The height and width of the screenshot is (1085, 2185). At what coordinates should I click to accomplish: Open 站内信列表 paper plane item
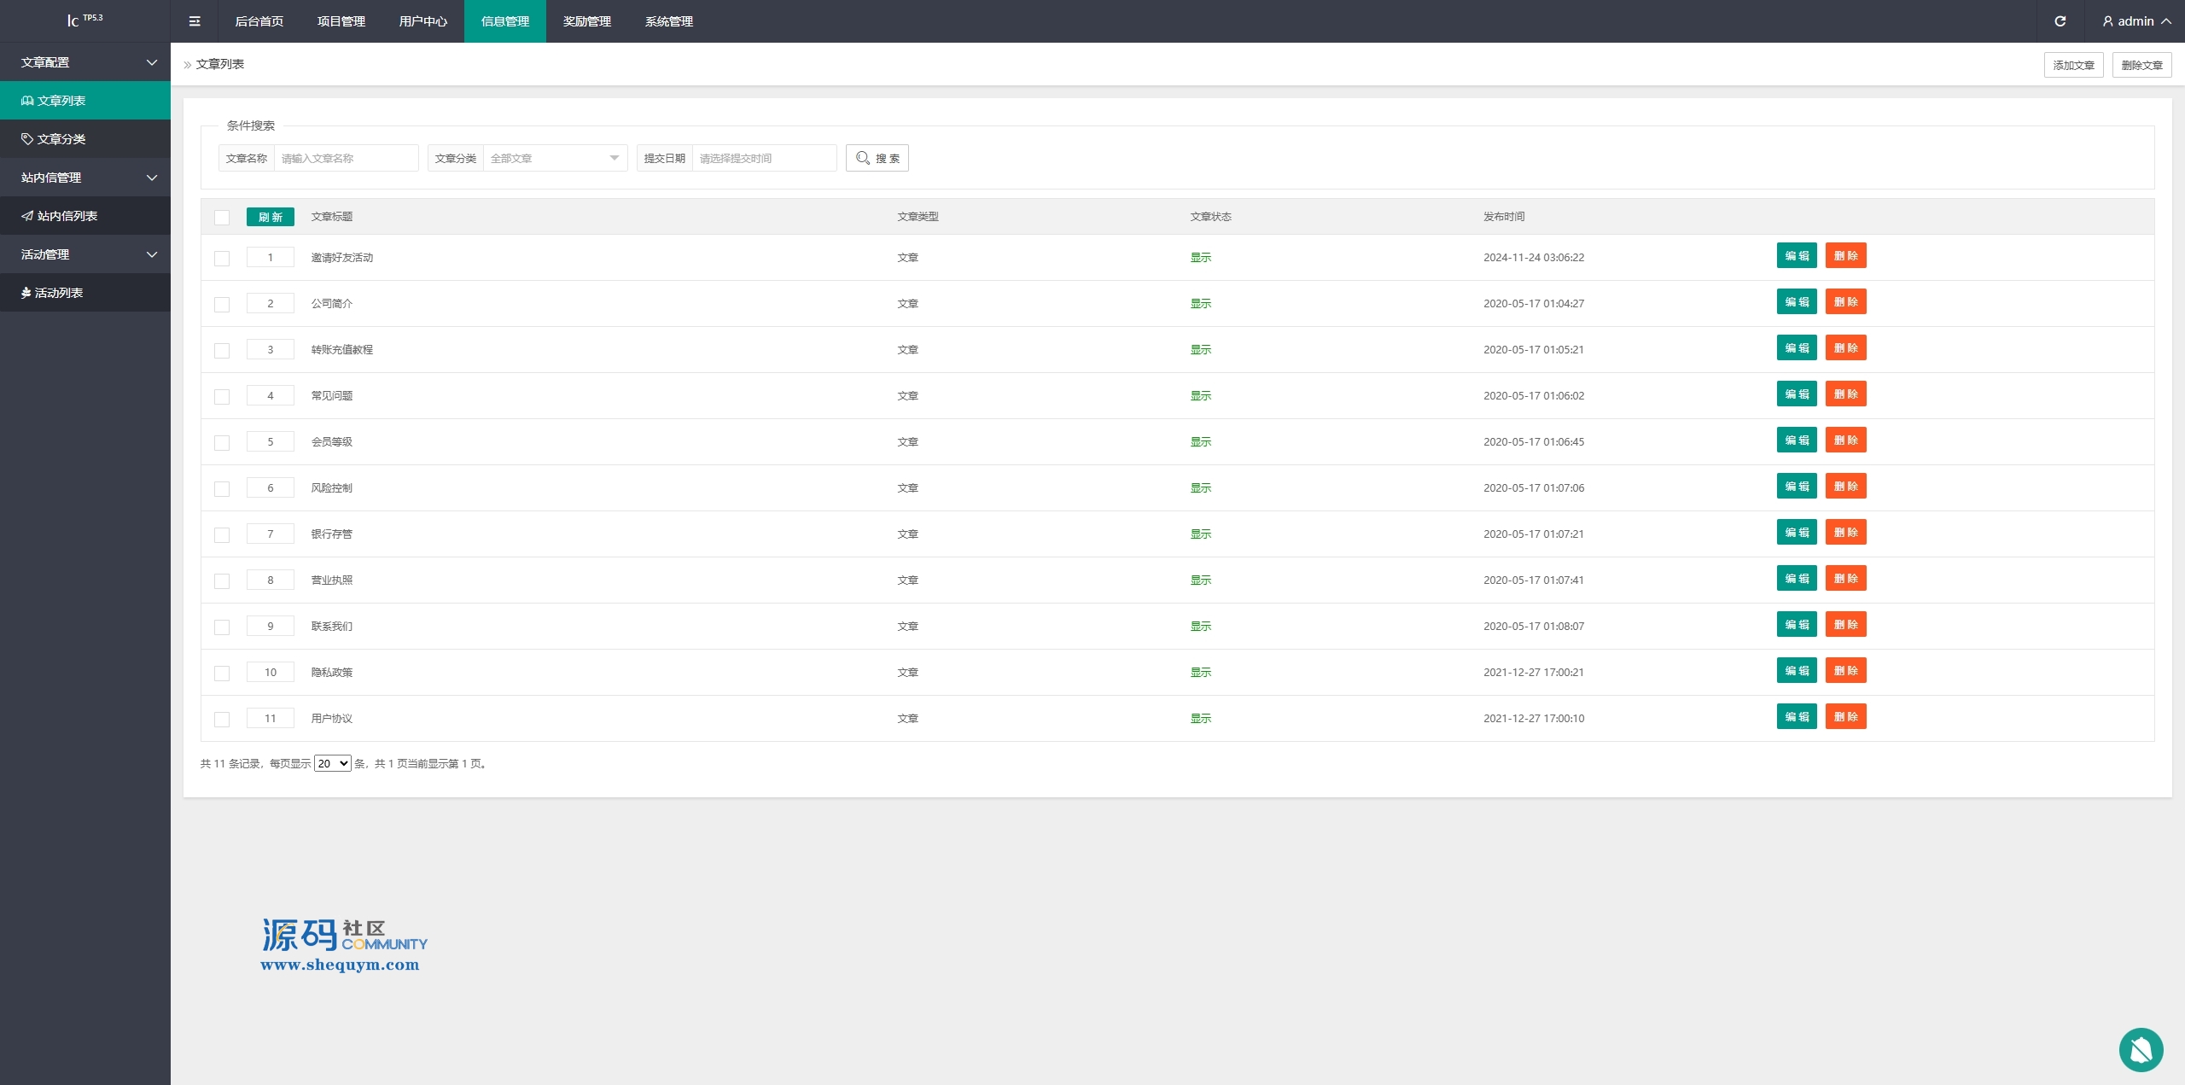click(x=27, y=216)
